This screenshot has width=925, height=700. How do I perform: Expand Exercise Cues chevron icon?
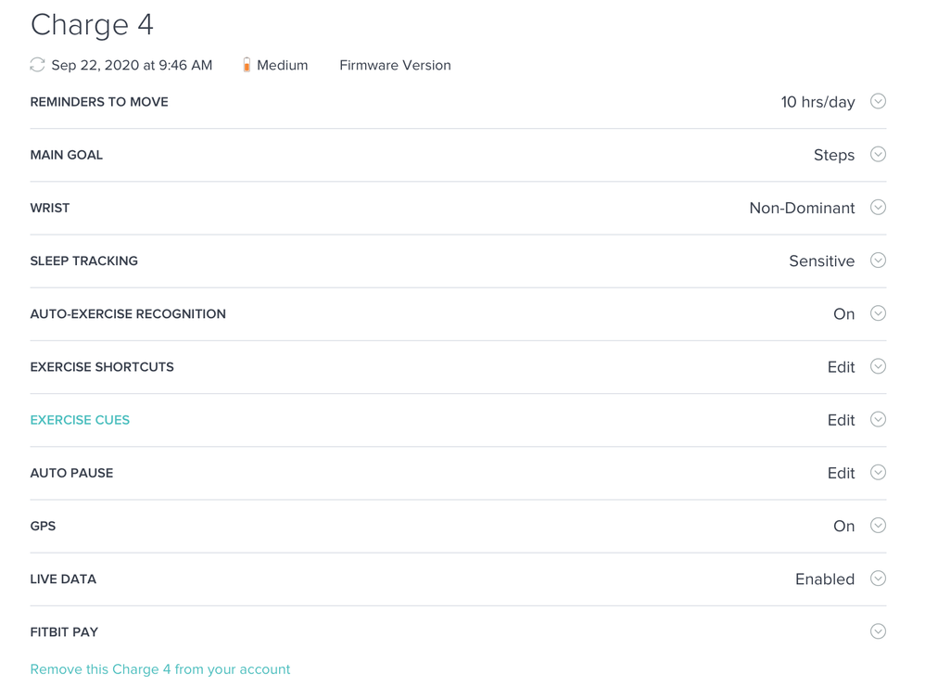(878, 419)
